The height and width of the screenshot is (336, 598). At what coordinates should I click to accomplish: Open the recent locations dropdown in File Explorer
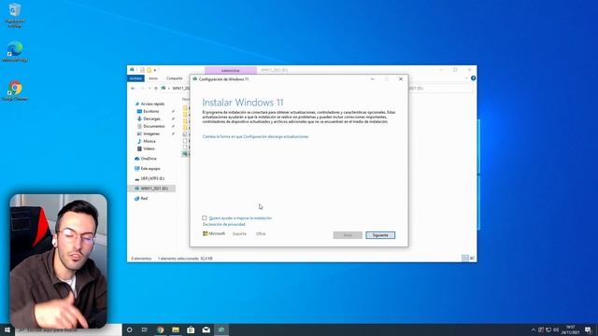coord(149,88)
